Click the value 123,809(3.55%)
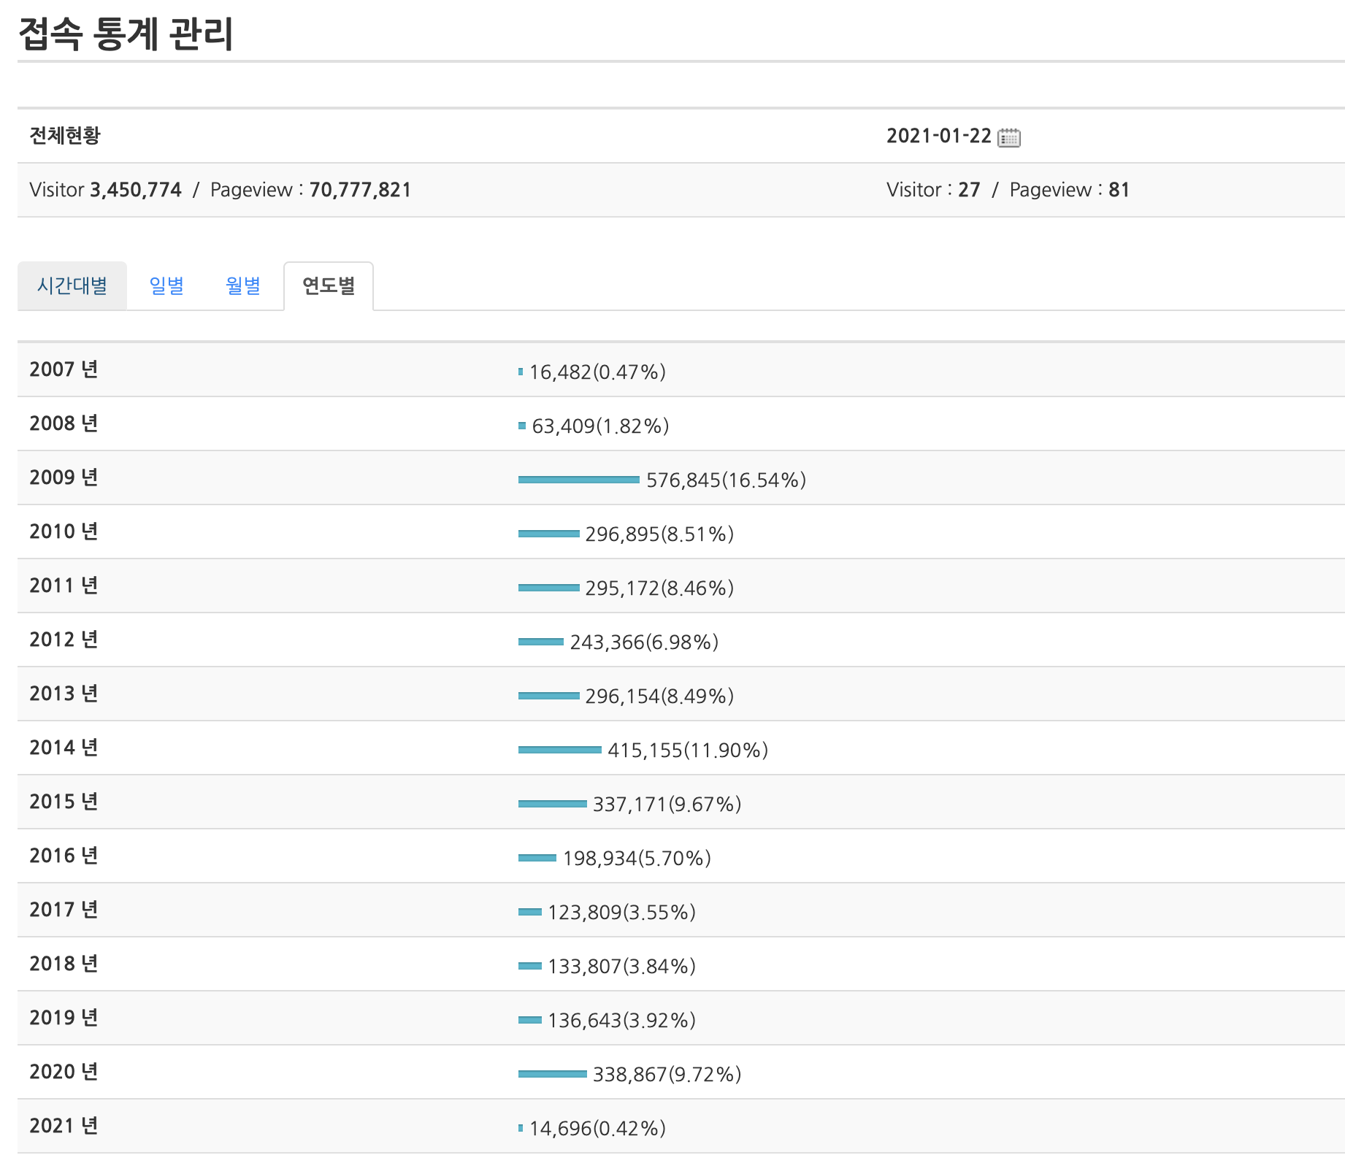The image size is (1345, 1174). click(621, 913)
